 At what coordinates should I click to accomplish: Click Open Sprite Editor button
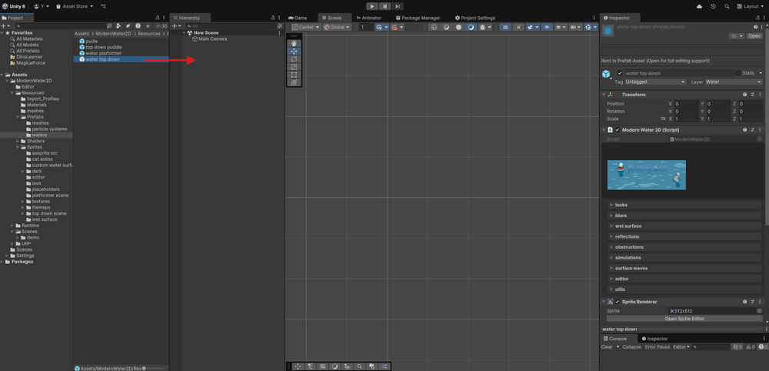[x=684, y=319]
